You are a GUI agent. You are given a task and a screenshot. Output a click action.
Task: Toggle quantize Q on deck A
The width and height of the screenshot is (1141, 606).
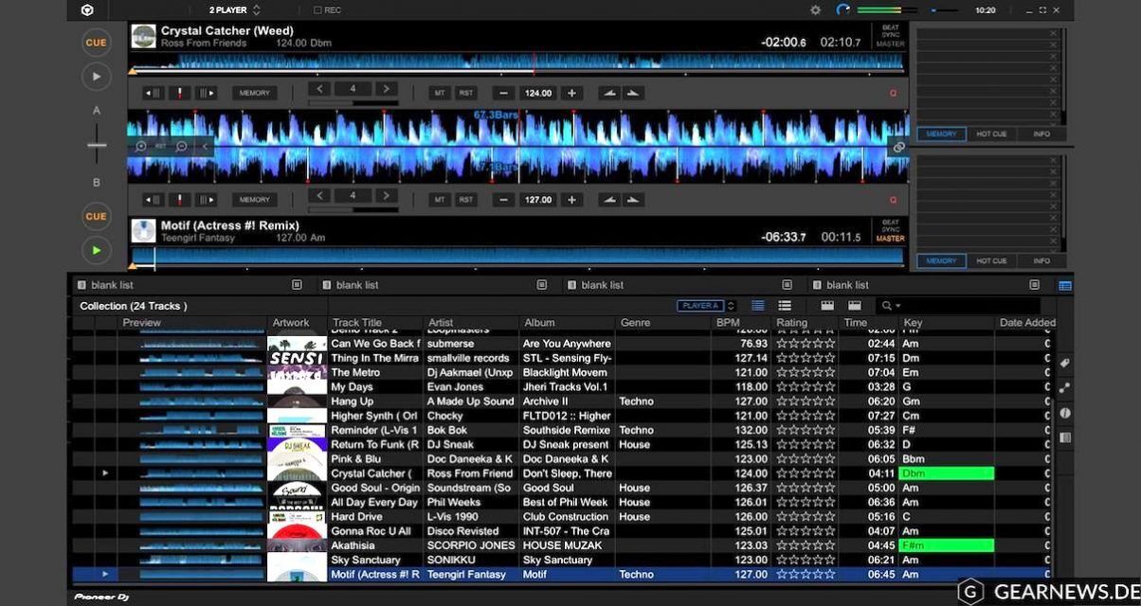pos(893,93)
